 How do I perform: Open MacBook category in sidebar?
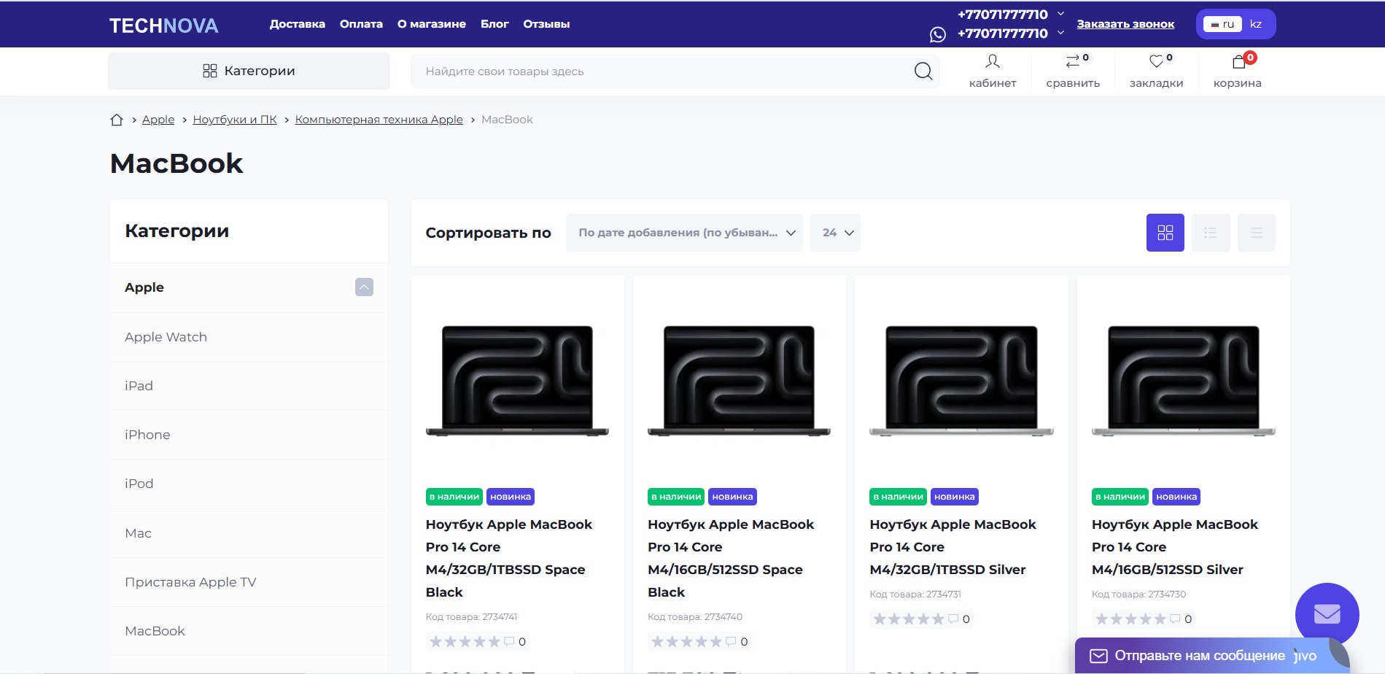click(249, 631)
